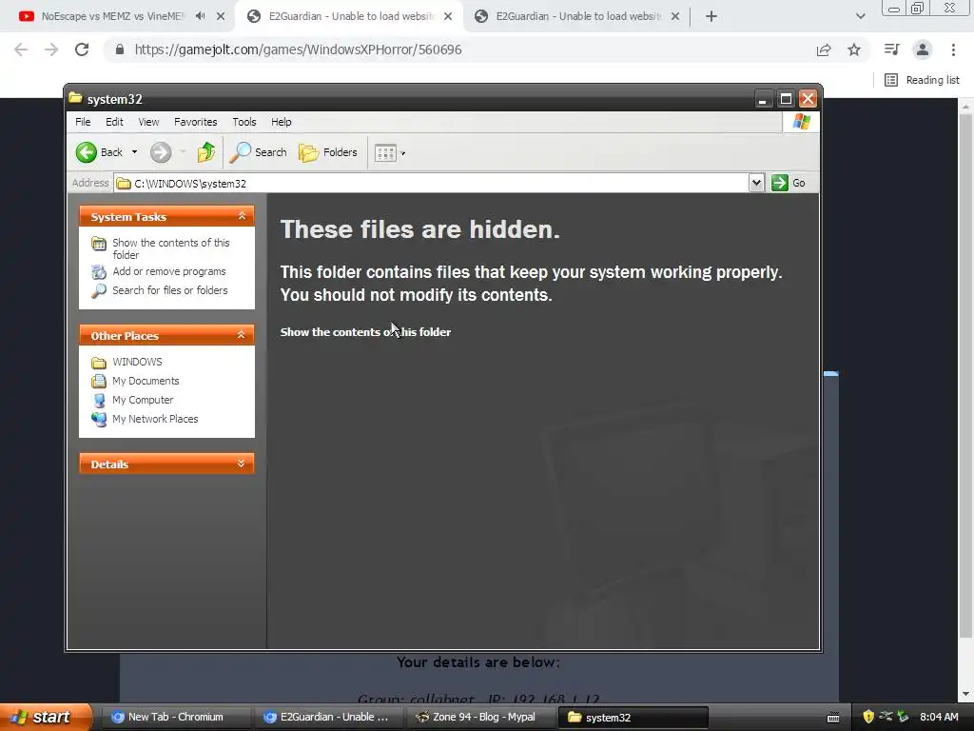The image size is (974, 731).
Task: Click the address field C:\WINDOWS\system32
Action: (x=431, y=183)
